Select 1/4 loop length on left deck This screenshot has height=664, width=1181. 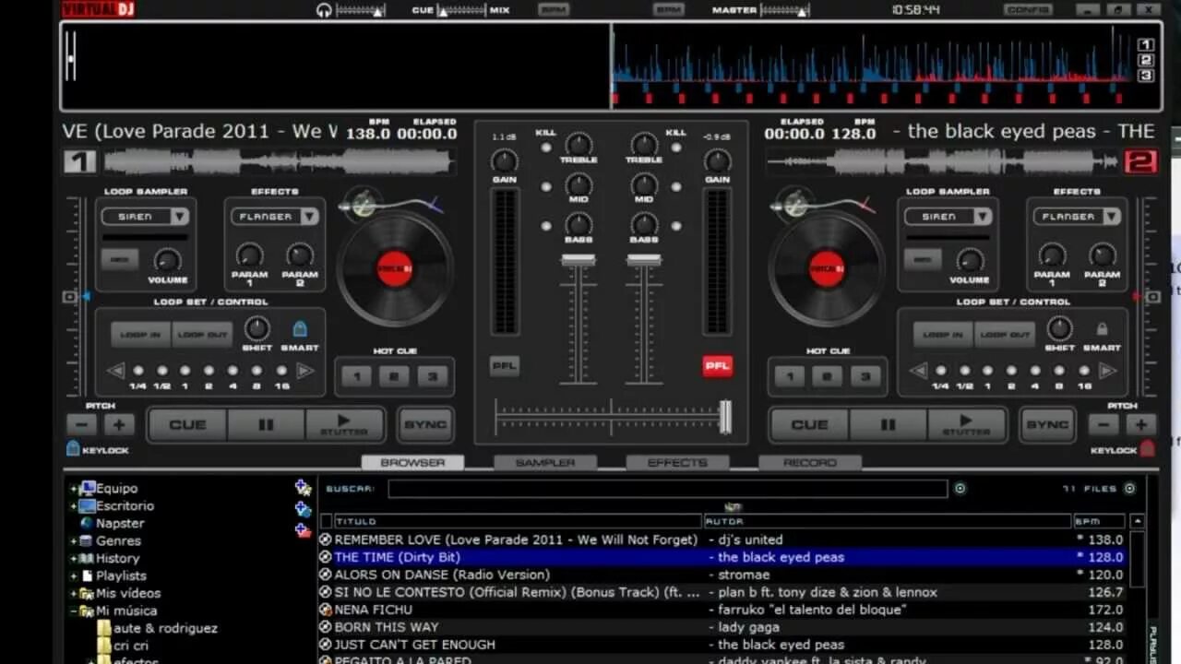pos(137,371)
